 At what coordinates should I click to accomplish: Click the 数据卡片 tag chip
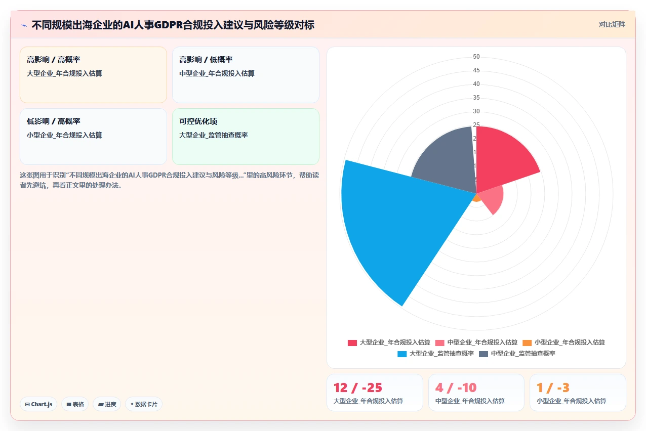coord(144,404)
